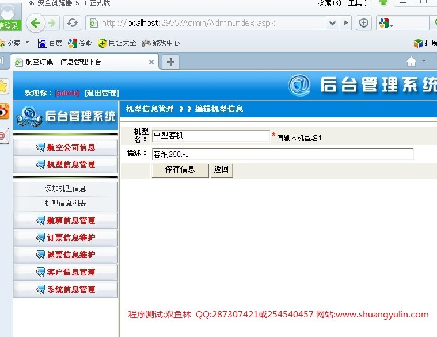Expand the dropdown next to home icon
The image size is (437, 337).
pos(424,60)
